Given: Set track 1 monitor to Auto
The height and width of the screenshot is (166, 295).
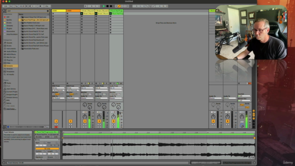Looking at the screenshot, I should (57, 94).
